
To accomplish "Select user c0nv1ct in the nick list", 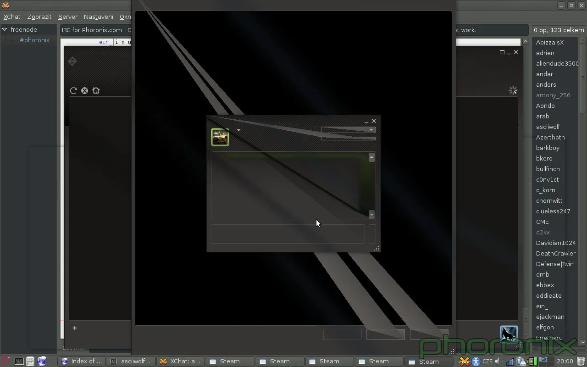I will (548, 179).
